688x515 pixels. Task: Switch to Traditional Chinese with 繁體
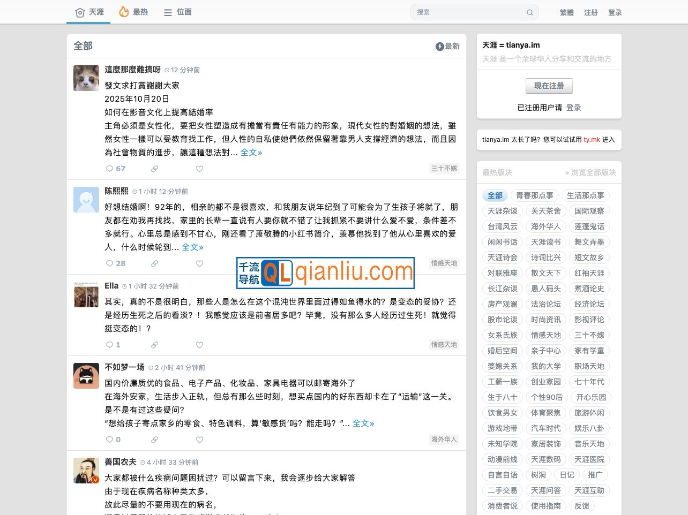pyautogui.click(x=566, y=12)
